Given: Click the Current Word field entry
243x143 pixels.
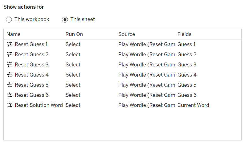Looking at the screenshot, I should (193, 105).
